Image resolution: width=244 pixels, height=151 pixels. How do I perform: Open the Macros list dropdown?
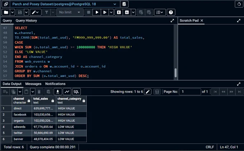point(160,12)
